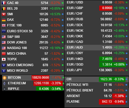This screenshot has width=129, height=108.
Task: Click the EUR / SEK rate 10.9158
Action: click(x=106, y=25)
